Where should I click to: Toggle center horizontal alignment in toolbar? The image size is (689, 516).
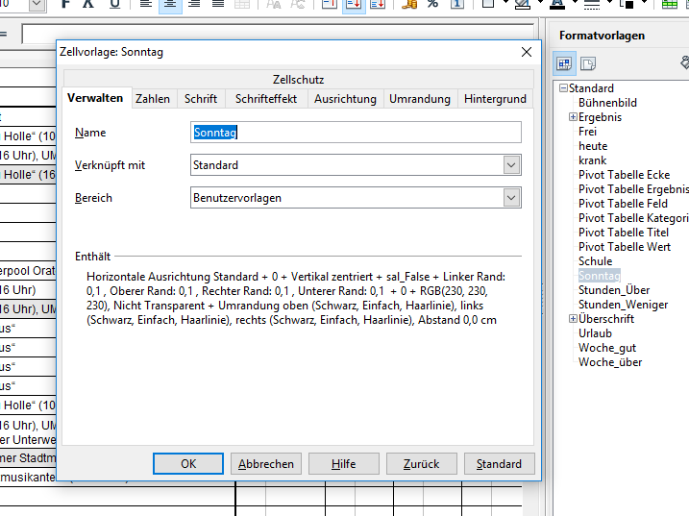click(x=169, y=5)
